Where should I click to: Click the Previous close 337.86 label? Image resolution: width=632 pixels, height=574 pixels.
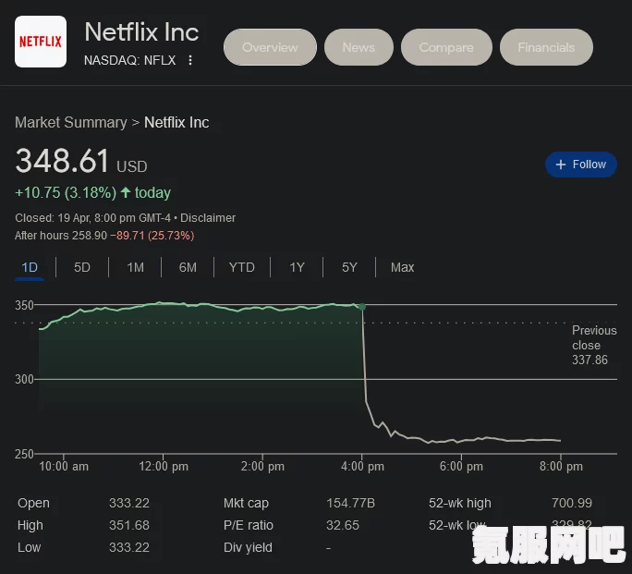[594, 345]
